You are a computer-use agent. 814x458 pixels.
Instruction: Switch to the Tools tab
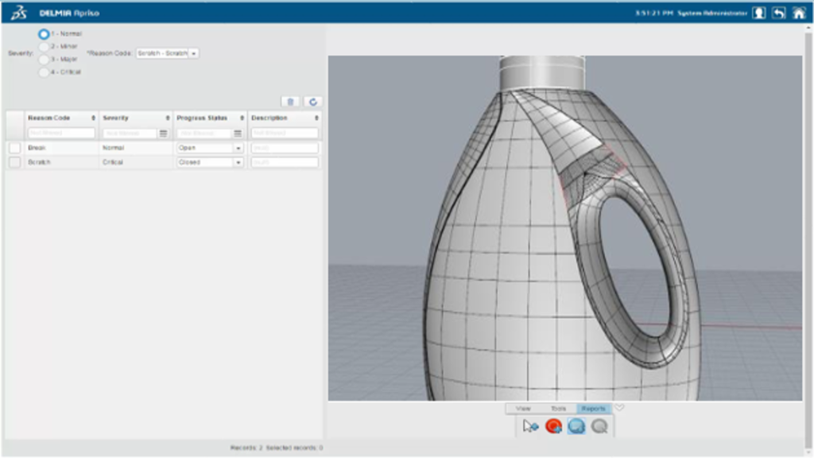pyautogui.click(x=558, y=409)
